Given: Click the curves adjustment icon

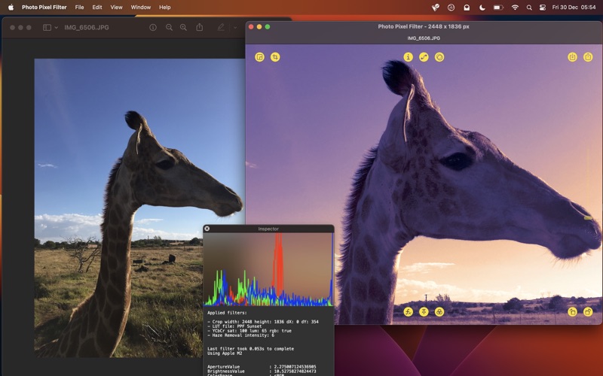Looking at the screenshot, I should click(424, 57).
